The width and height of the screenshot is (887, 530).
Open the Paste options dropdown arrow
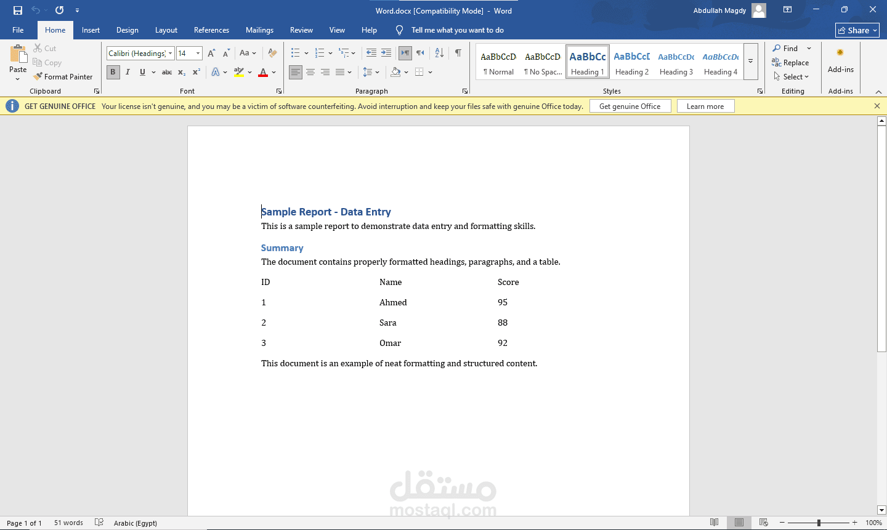18,79
